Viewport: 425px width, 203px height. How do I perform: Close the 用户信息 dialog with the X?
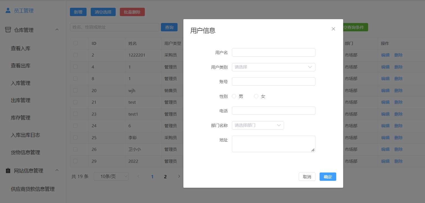(x=333, y=29)
